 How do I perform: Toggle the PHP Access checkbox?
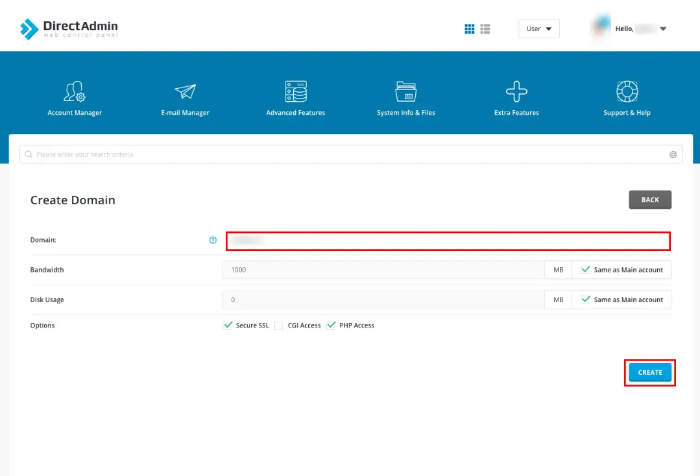(x=331, y=326)
